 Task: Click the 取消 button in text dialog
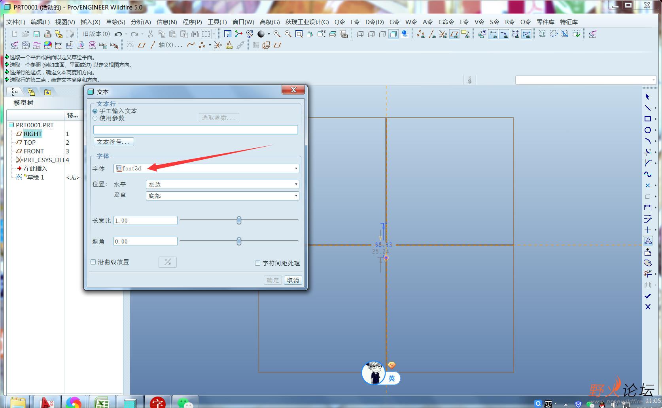click(x=293, y=280)
